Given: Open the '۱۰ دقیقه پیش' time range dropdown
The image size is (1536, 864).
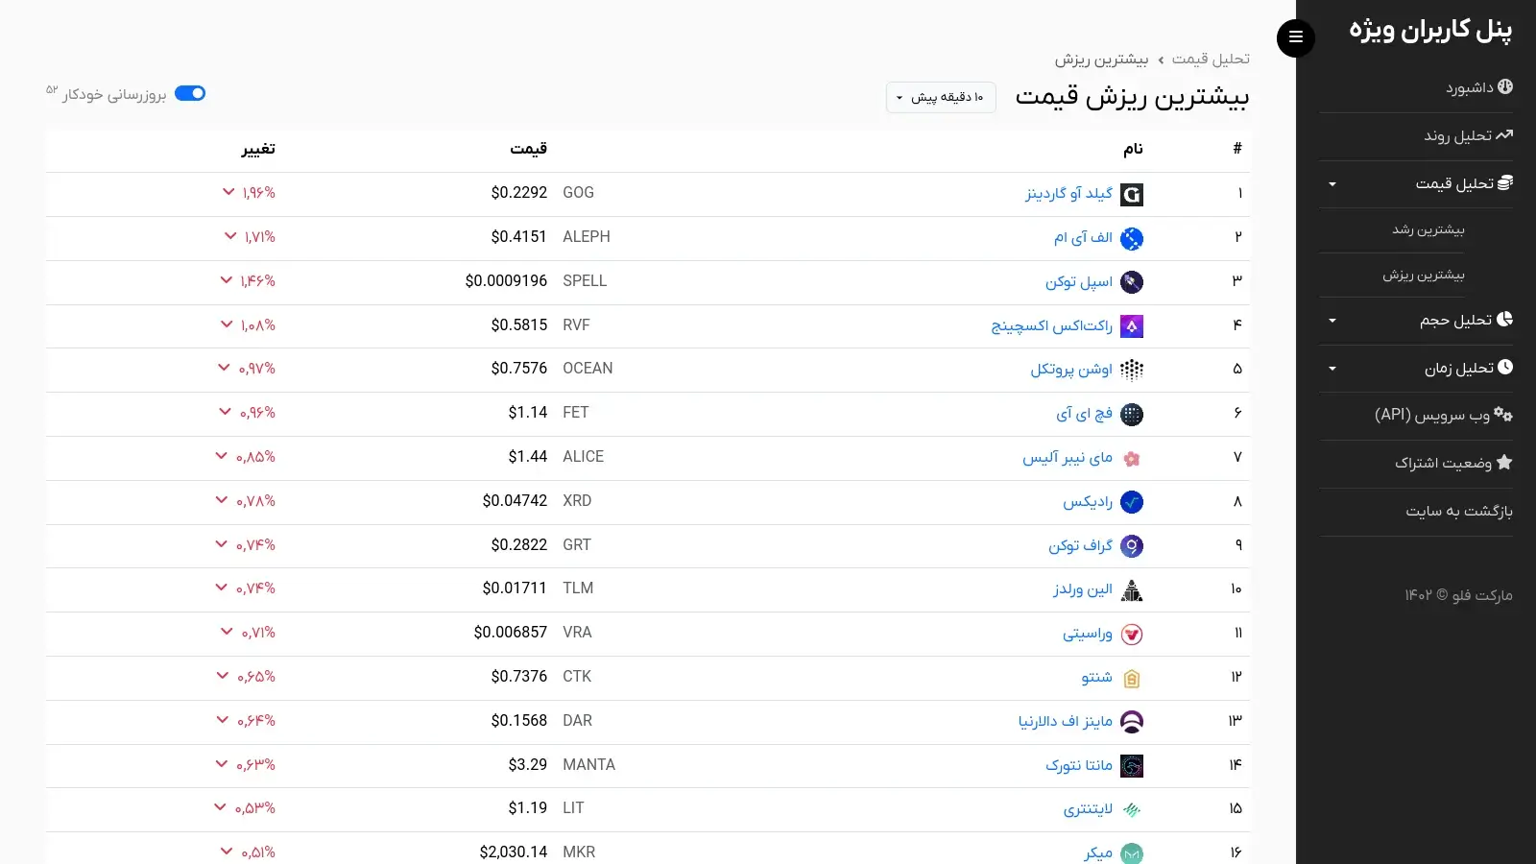Looking at the screenshot, I should (x=941, y=97).
